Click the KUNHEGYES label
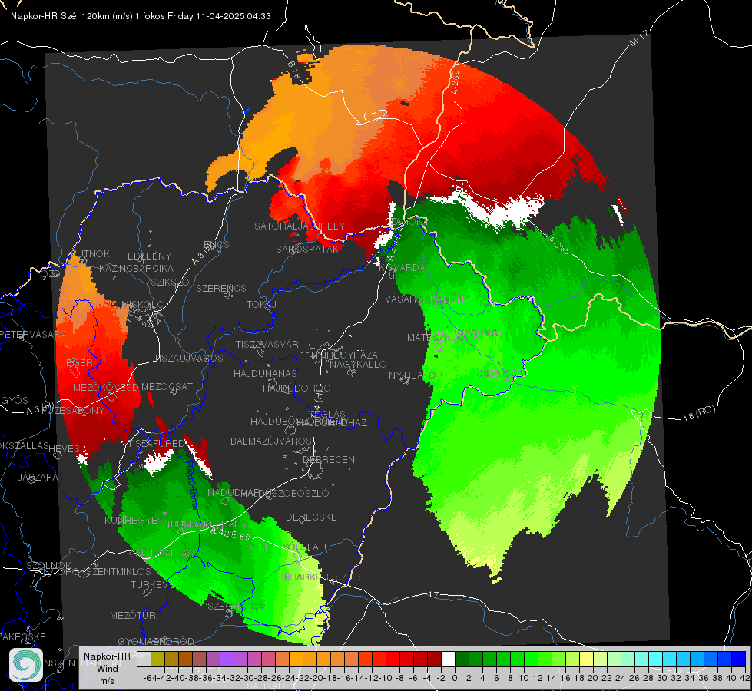Viewport: 752px width, 691px height. click(134, 520)
